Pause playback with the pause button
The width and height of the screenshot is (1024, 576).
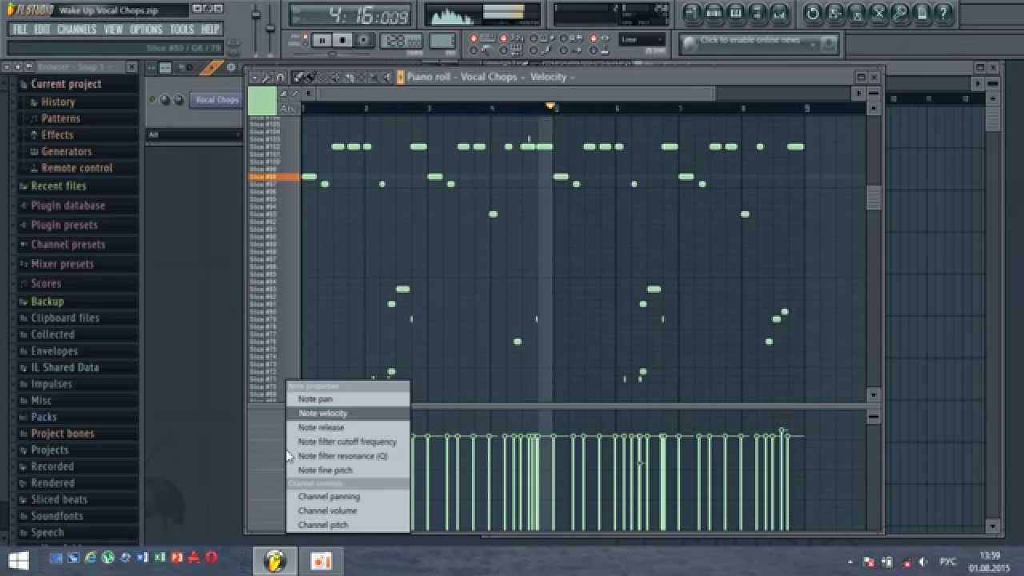322,40
